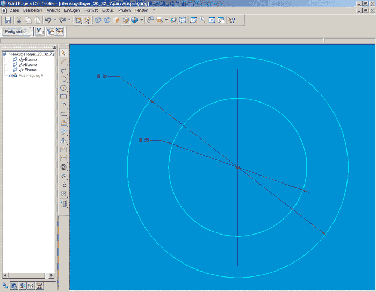Viewport: 376px width, 292px height.
Task: Open the ? help menu
Action: coord(154,10)
